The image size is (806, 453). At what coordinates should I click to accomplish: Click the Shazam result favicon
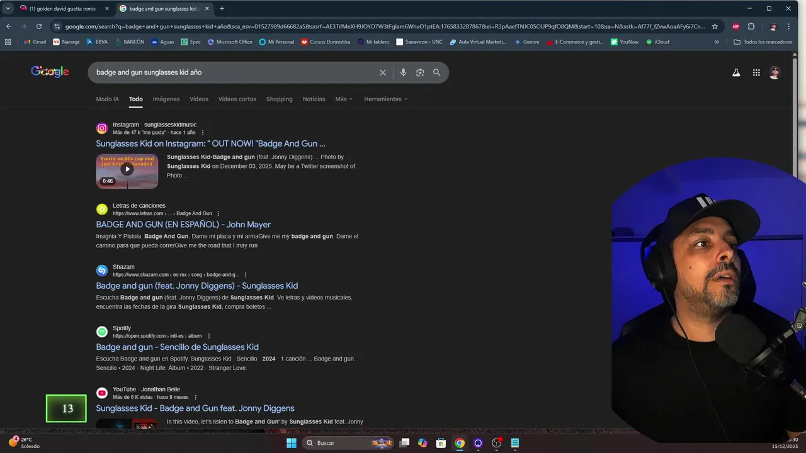click(102, 271)
